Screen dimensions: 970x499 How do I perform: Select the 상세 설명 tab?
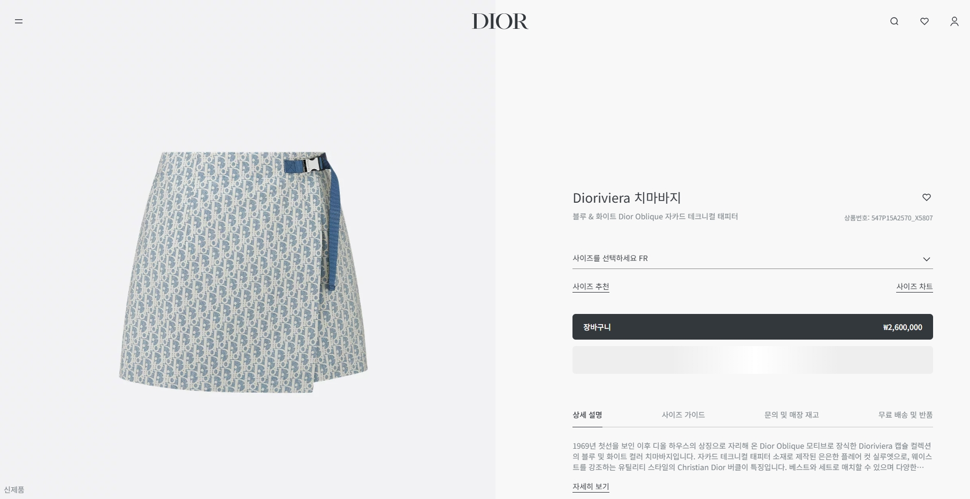pyautogui.click(x=587, y=415)
